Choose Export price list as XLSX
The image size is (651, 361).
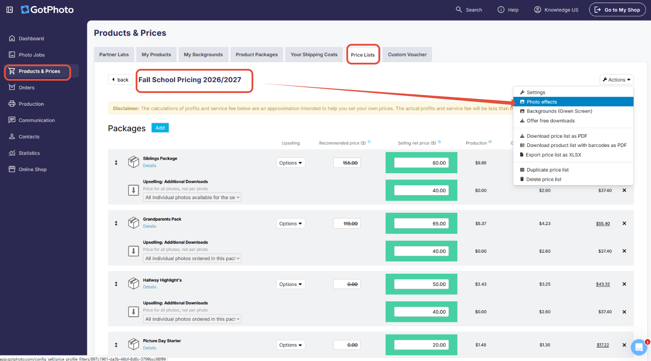(573, 155)
